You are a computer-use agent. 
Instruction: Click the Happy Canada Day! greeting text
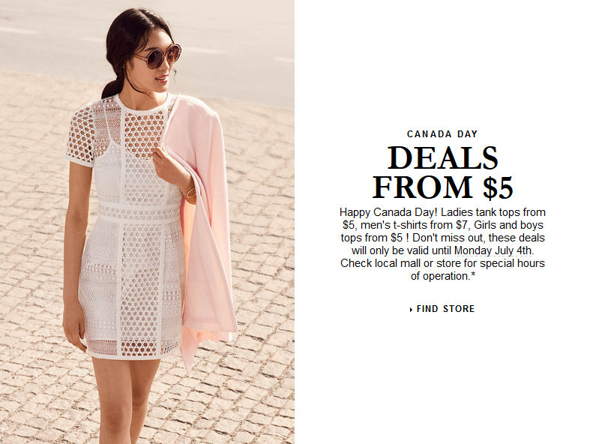[x=388, y=212]
